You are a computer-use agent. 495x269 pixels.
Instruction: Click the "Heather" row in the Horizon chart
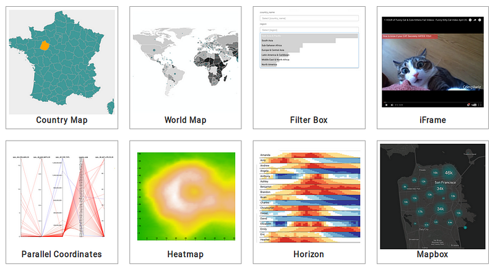point(309,240)
